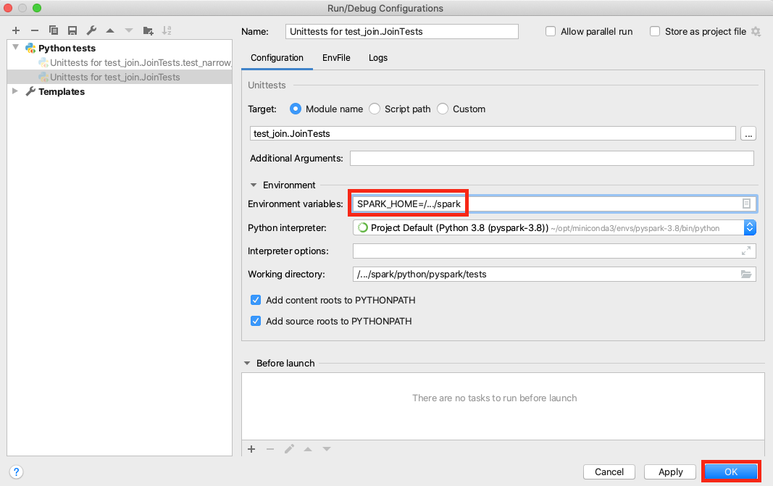Copy the selected run configuration

pos(53,30)
